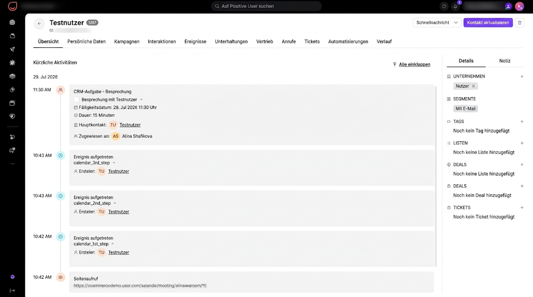Click the activity list scrollbar
This screenshot has width=533, height=297.
[436, 177]
